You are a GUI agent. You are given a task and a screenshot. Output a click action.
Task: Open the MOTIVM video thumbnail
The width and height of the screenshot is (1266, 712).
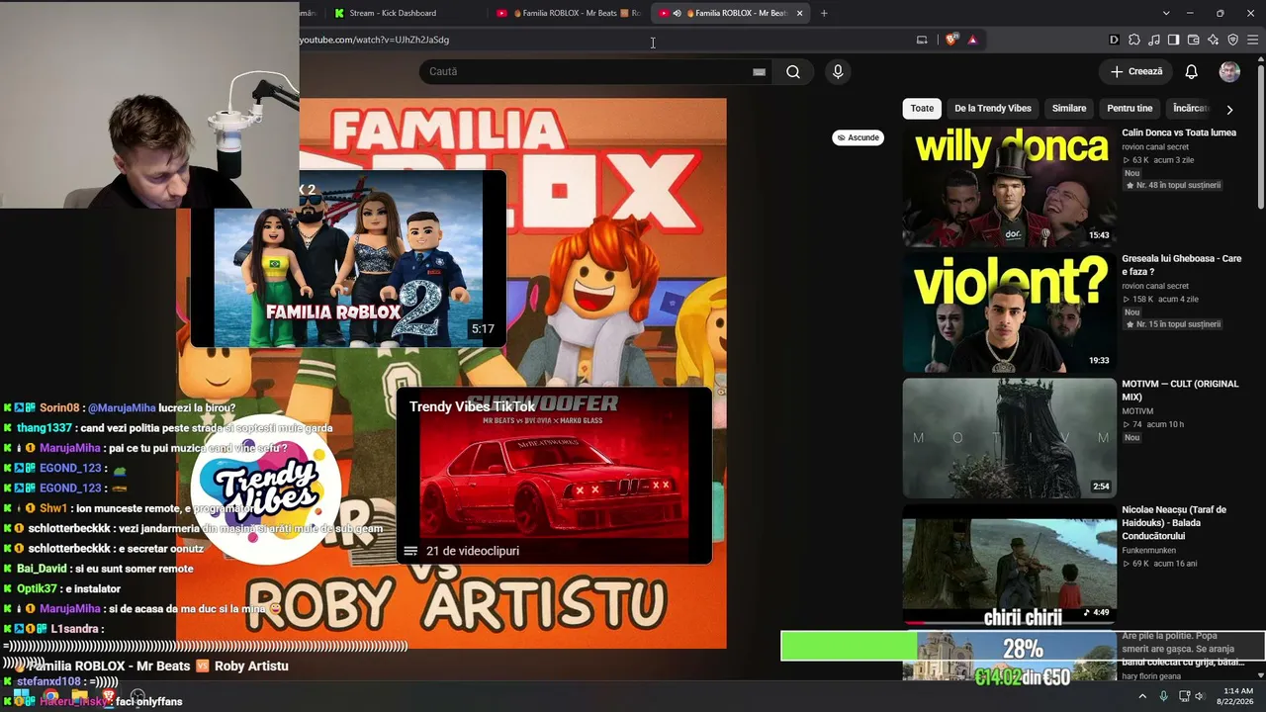pos(1009,438)
